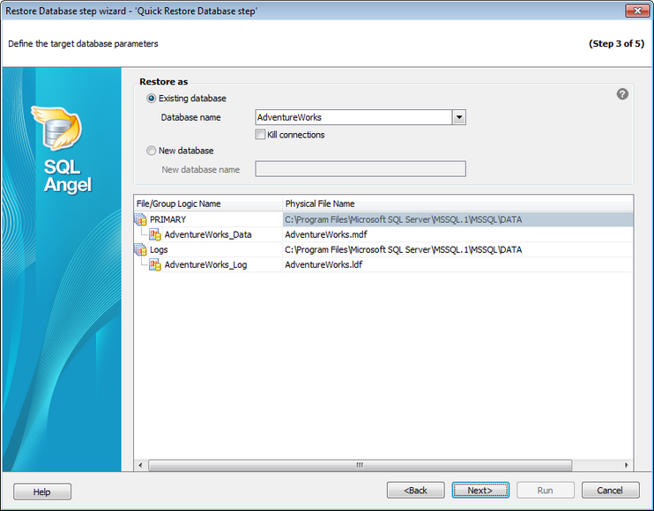Click the Logs filegroup icon
The width and height of the screenshot is (654, 511).
pyautogui.click(x=140, y=249)
